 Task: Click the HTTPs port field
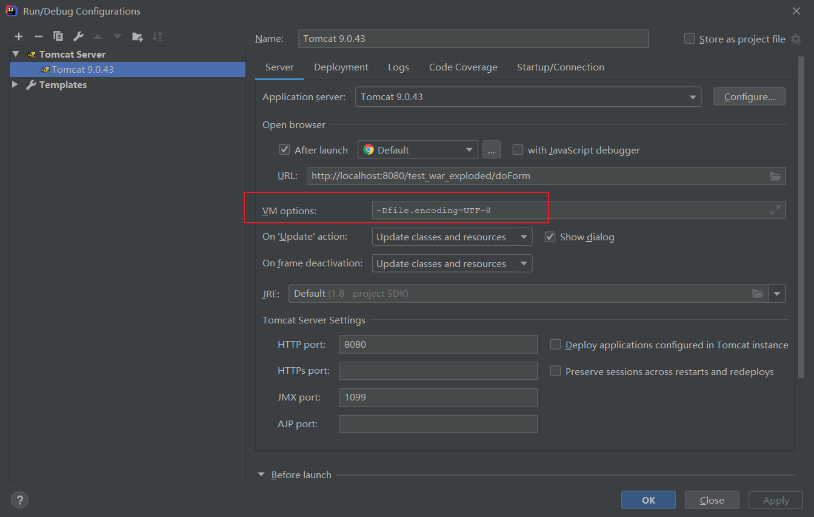coord(438,371)
